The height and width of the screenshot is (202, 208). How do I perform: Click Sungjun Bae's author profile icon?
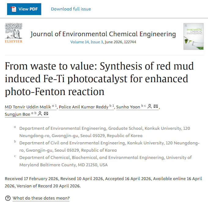point(40,113)
